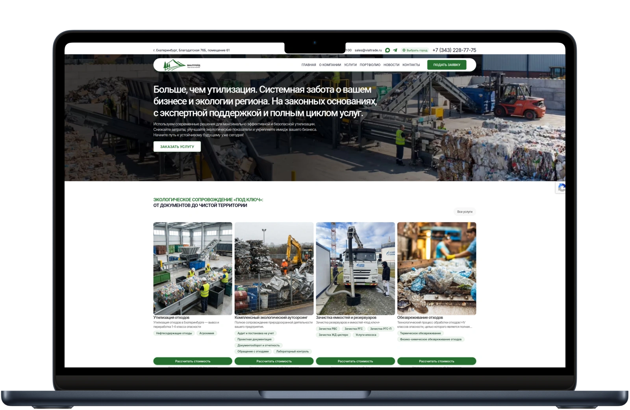Open the КОНТАКТЫ menu item
Screen dimensions: 630x410
(411, 65)
